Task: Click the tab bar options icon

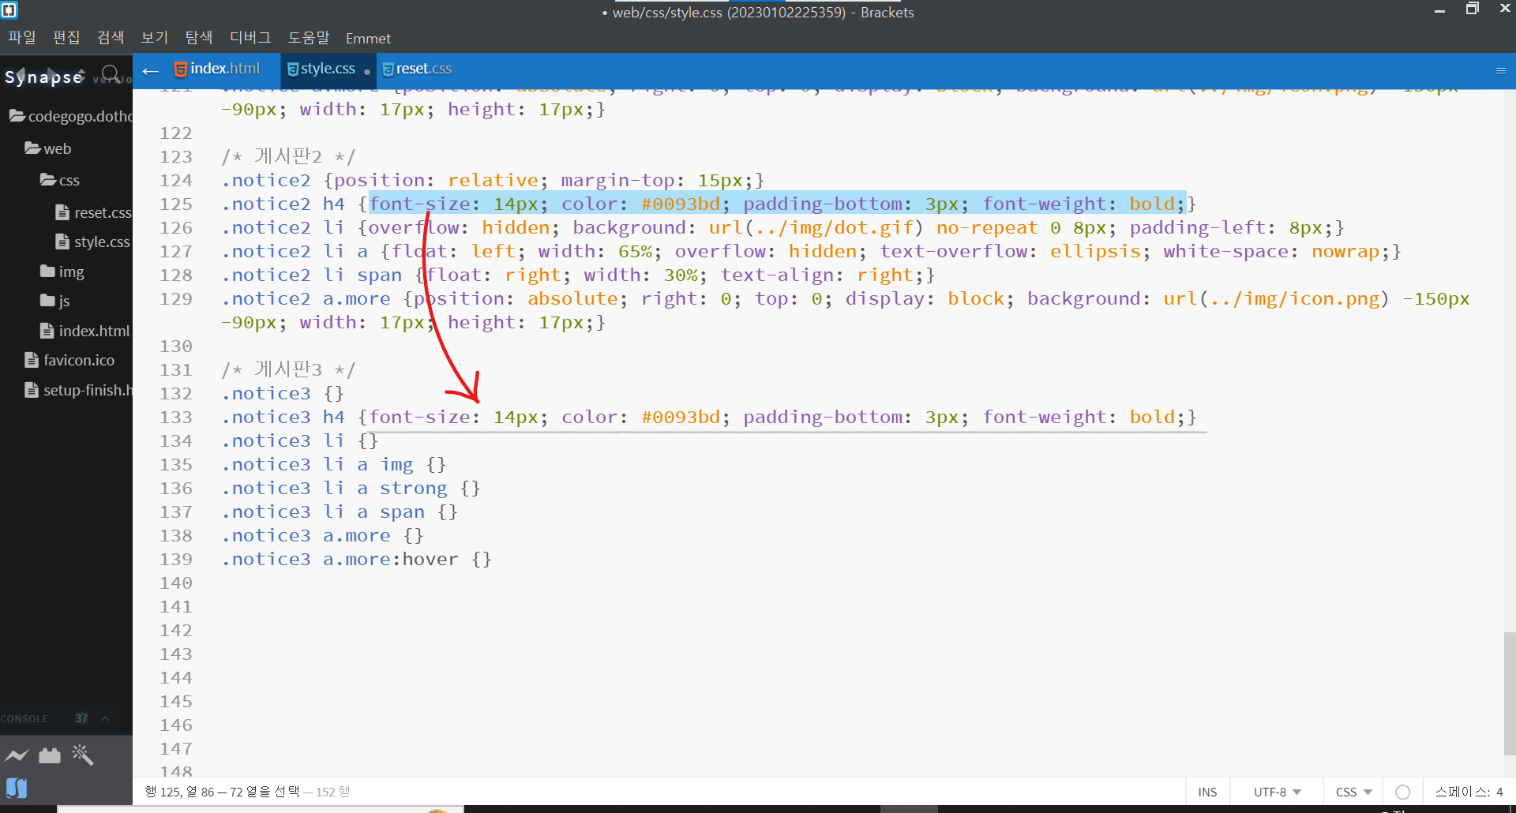Action: point(1501,70)
